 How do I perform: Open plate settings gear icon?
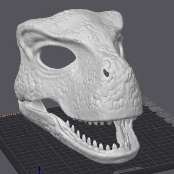click(169, 120)
